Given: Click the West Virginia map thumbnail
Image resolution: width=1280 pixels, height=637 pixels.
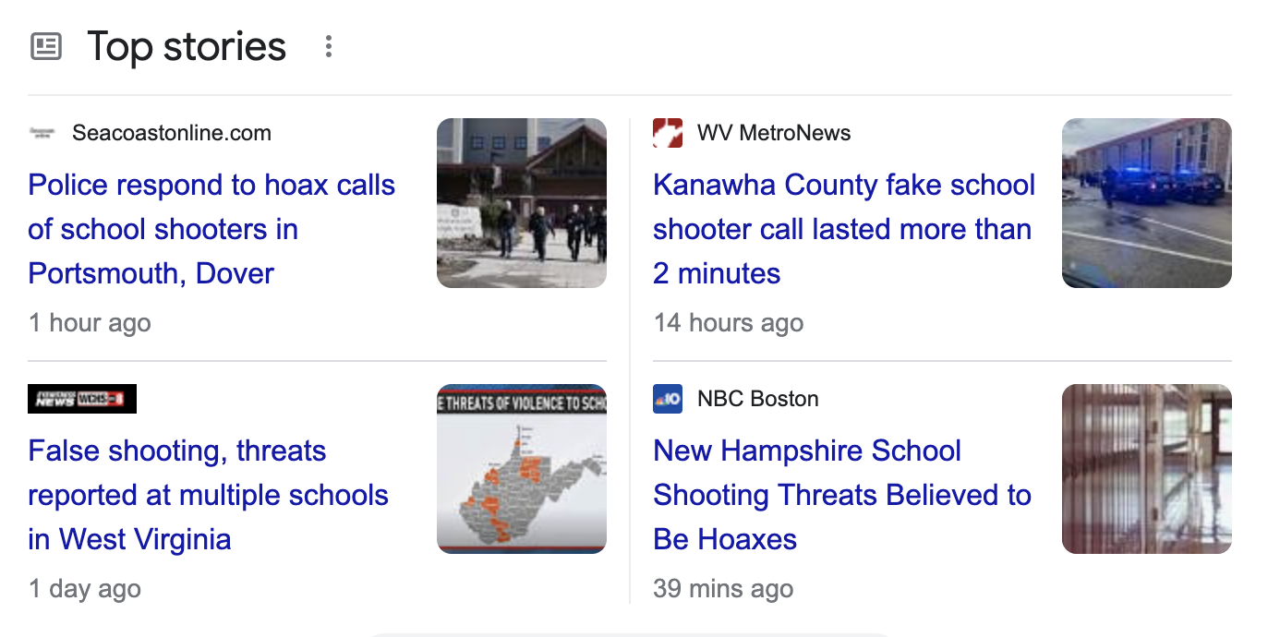Looking at the screenshot, I should point(522,469).
